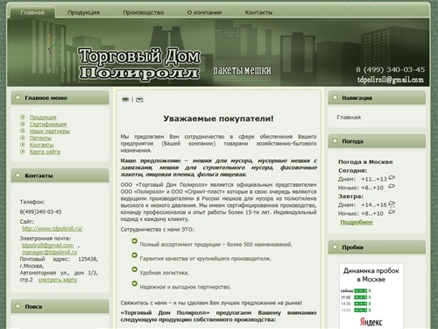Click the Яндекс logo in traffic widget
The height and width of the screenshot is (329, 438).
(371, 322)
